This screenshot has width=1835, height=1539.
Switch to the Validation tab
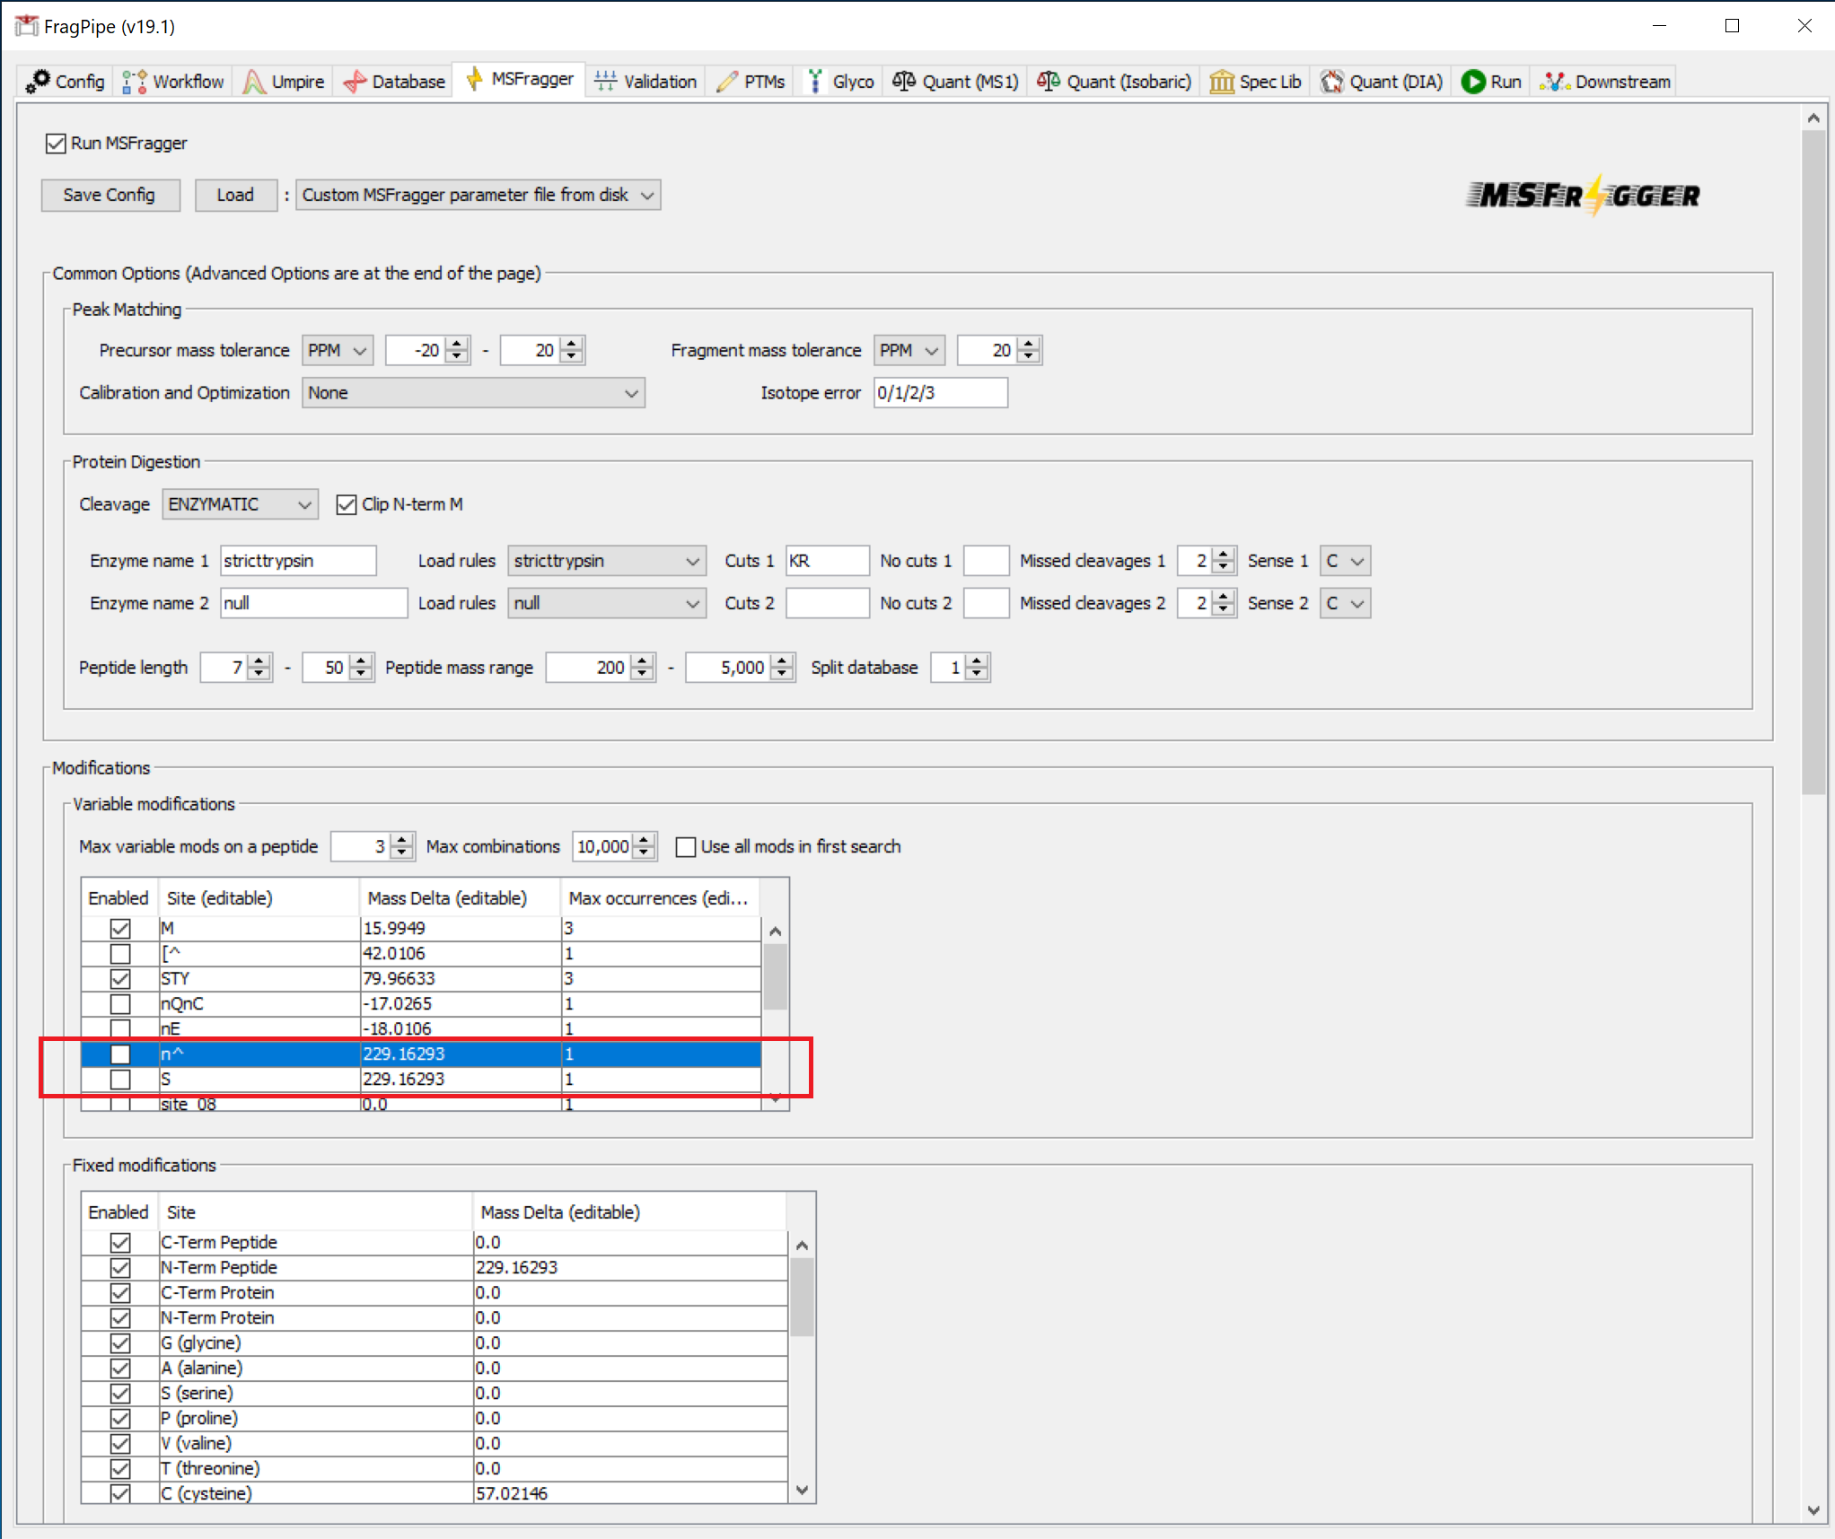click(645, 82)
